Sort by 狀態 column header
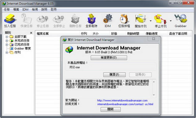Image resolution: width=196 pixels, height=118 pixels. coord(118,34)
